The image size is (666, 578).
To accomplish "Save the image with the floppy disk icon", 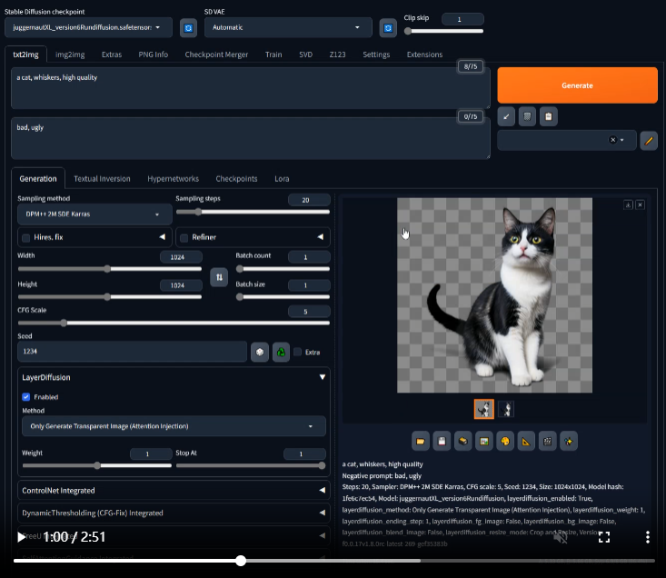I will tap(442, 442).
